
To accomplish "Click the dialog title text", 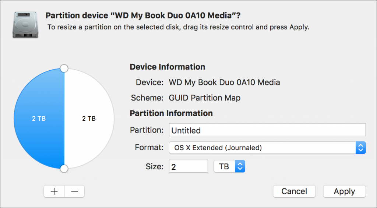I will [x=143, y=15].
